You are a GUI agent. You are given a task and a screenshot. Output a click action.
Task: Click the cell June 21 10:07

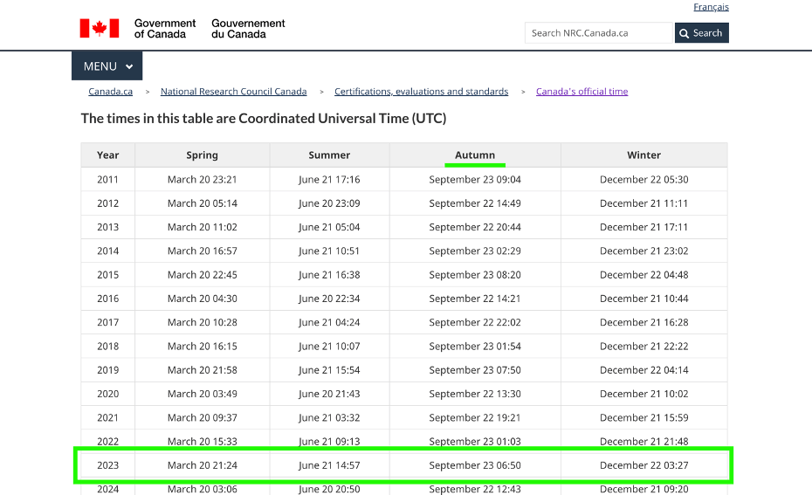(x=329, y=346)
